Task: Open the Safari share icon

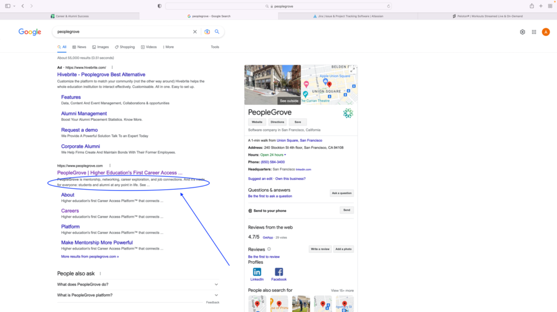Action: click(531, 6)
